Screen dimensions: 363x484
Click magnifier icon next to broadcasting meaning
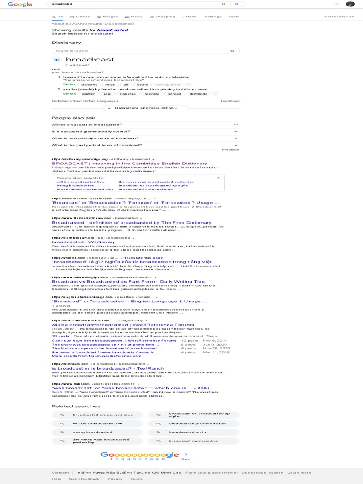(x=158, y=441)
